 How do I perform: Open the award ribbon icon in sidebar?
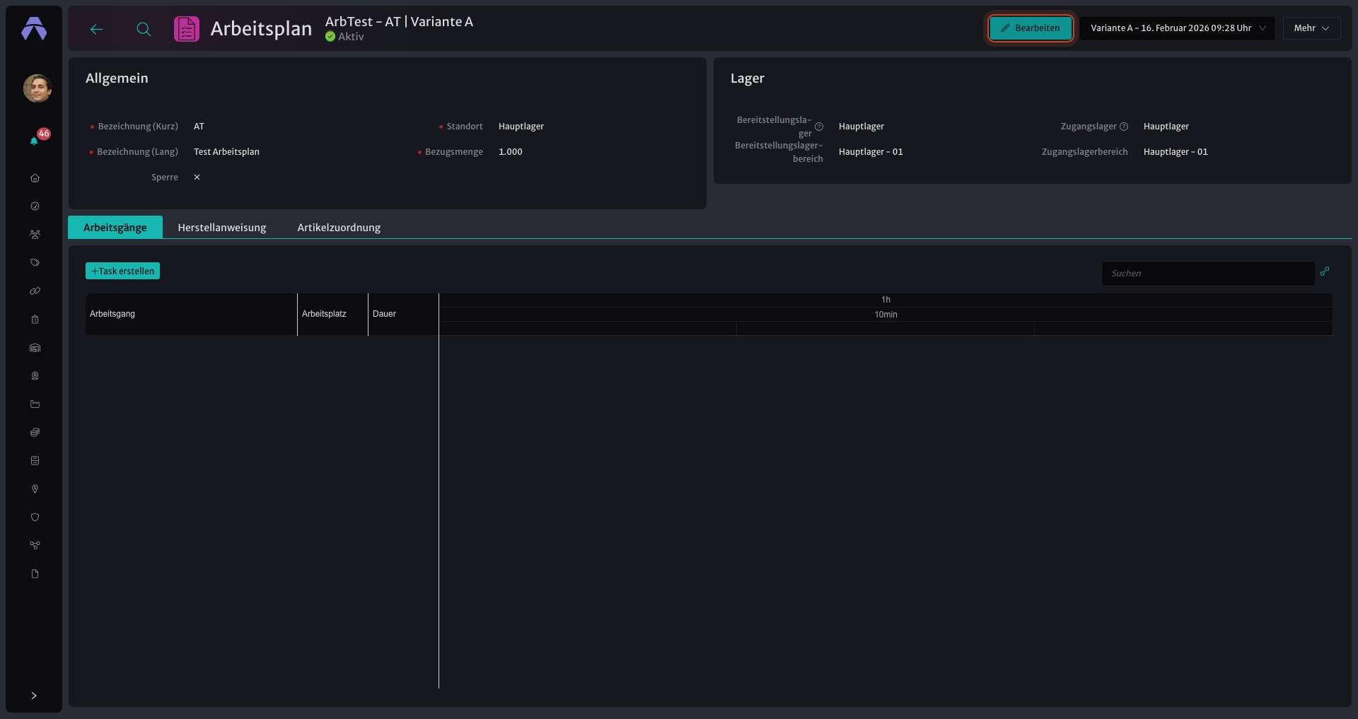click(35, 376)
